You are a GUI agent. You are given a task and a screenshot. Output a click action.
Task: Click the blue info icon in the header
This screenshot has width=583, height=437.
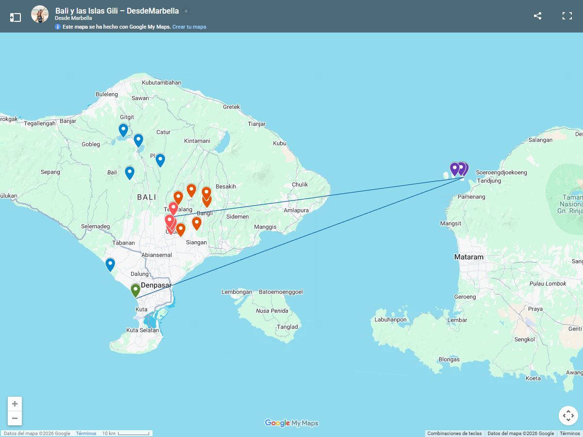[x=58, y=27]
